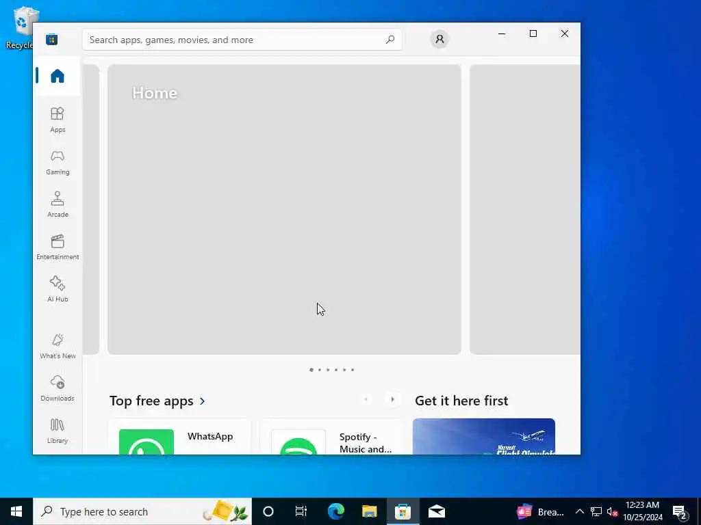Open the WhatsApp app card

pyautogui.click(x=179, y=437)
